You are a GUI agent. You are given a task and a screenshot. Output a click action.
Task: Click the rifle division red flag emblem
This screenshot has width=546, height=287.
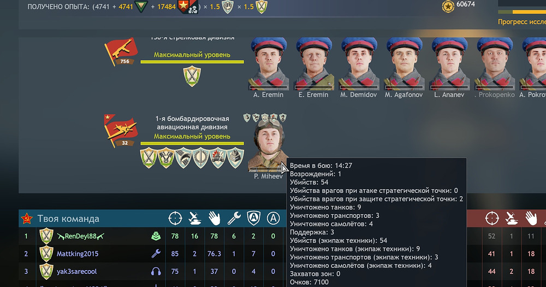(x=121, y=51)
